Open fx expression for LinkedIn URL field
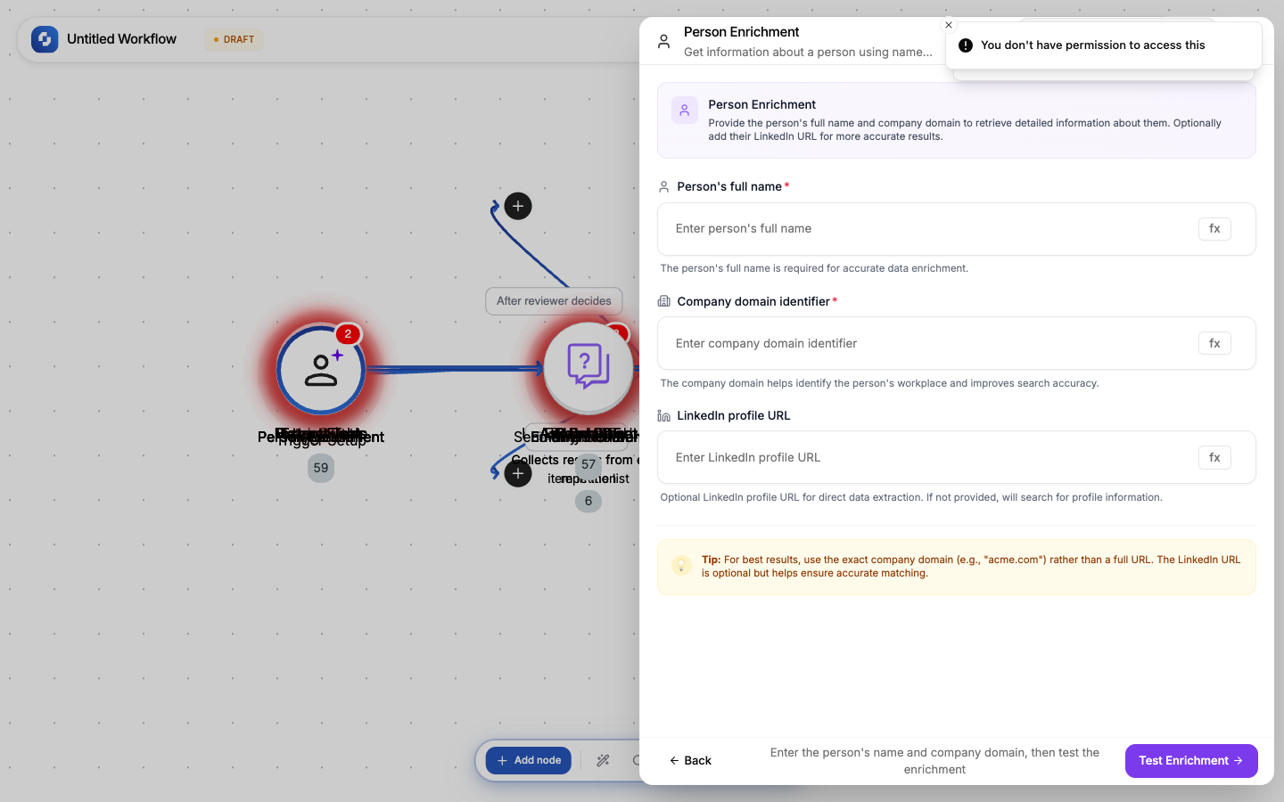The image size is (1284, 802). [x=1214, y=457]
